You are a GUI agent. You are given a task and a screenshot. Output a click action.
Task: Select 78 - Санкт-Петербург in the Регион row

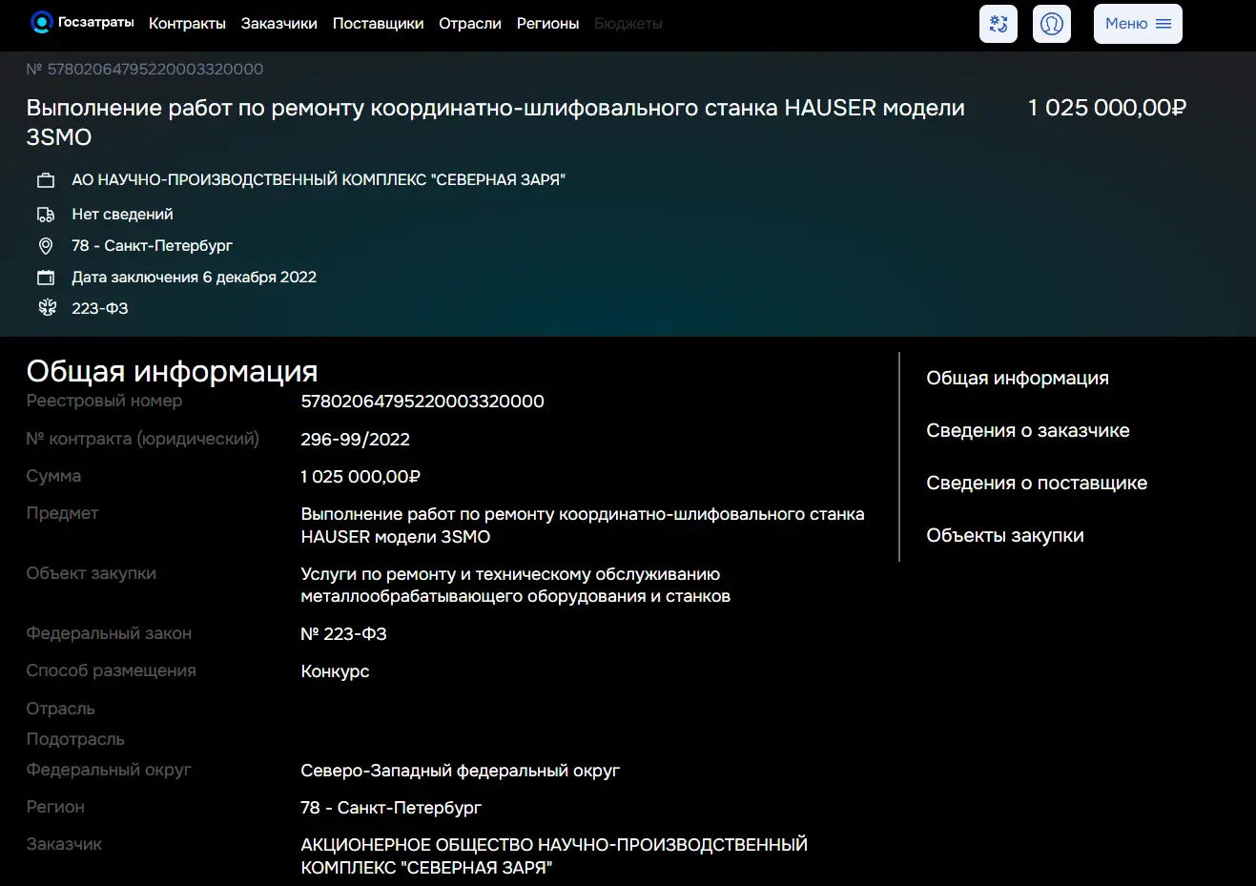(391, 808)
